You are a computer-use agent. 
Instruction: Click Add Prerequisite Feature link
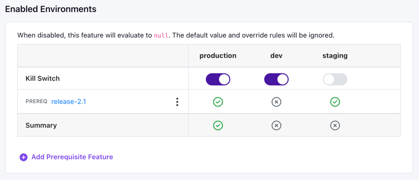click(72, 157)
